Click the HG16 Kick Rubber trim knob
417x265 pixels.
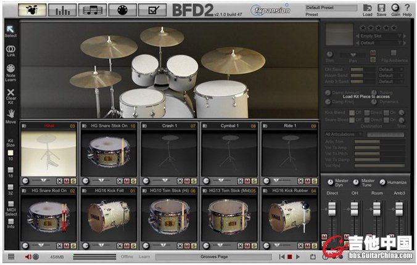coord(266,246)
